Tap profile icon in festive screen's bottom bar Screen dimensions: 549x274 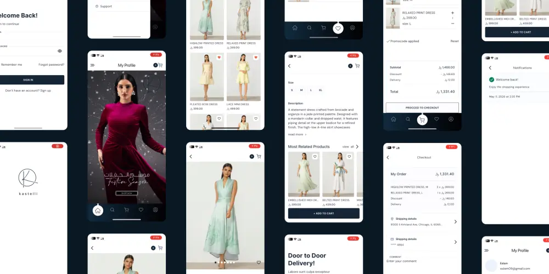[x=155, y=210]
